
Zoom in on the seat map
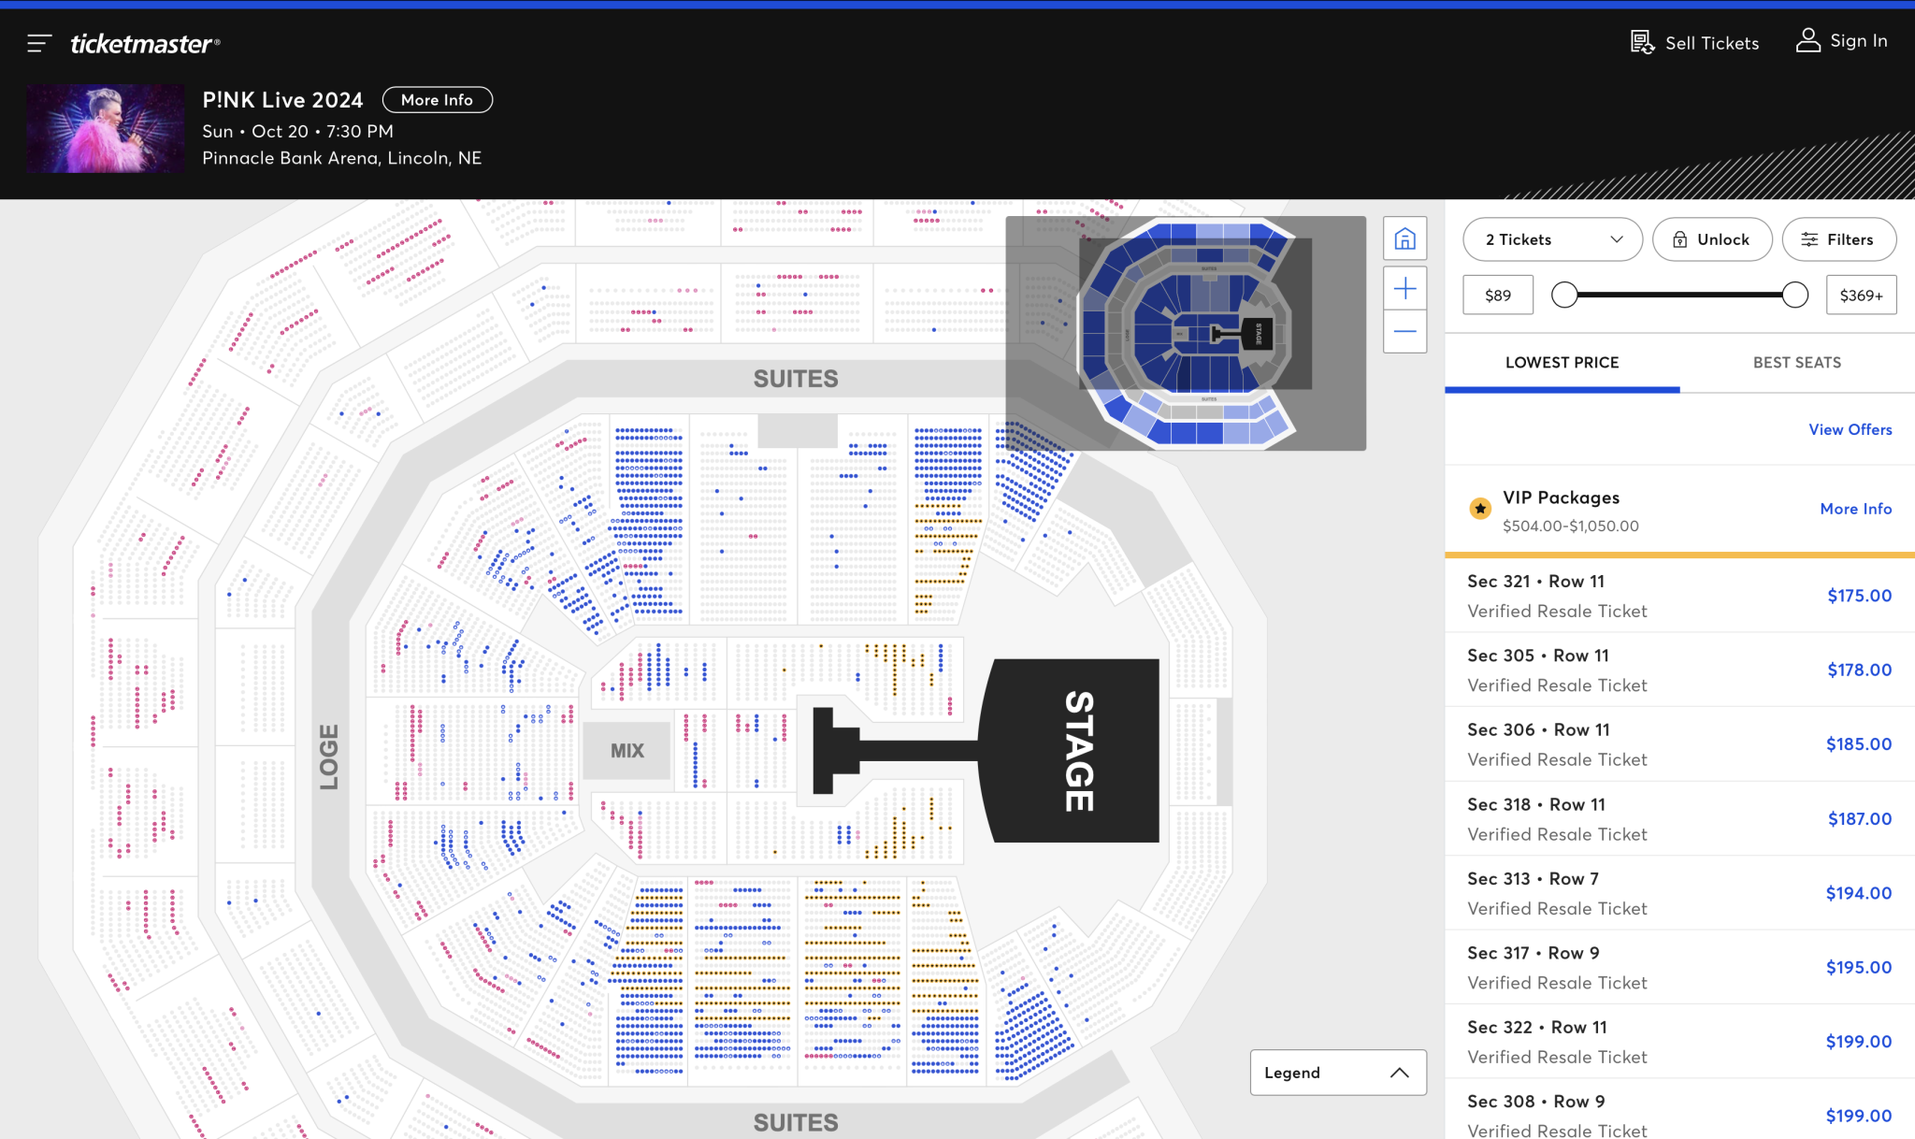coord(1404,287)
